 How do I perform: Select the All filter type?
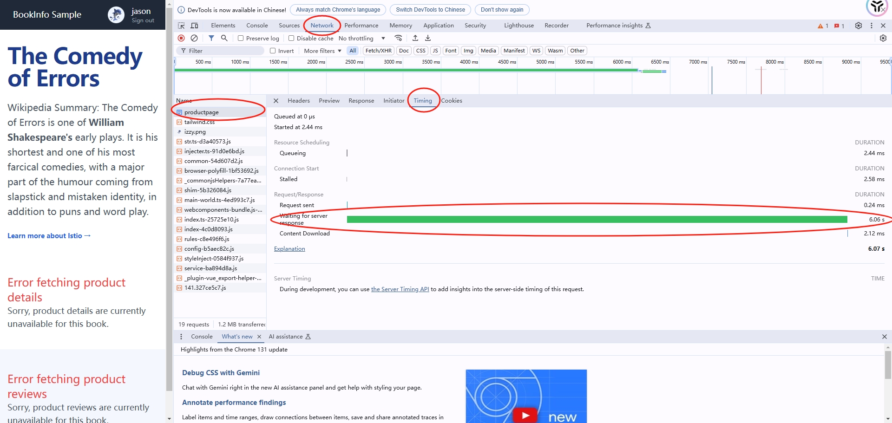(x=353, y=51)
